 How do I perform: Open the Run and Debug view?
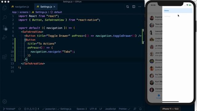[x=5, y=37]
